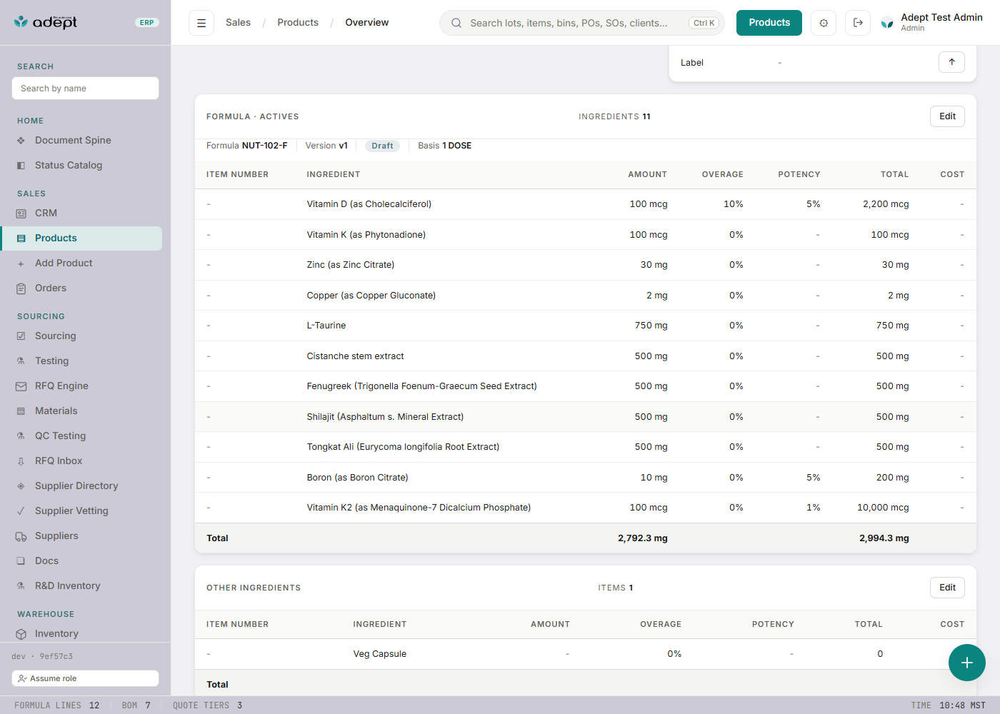Image resolution: width=1000 pixels, height=714 pixels.
Task: Edit the Other Ingredients section
Action: pos(947,588)
